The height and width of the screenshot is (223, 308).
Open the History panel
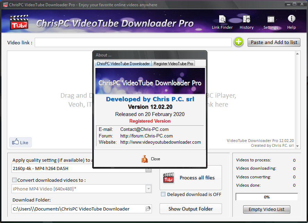pos(247,22)
